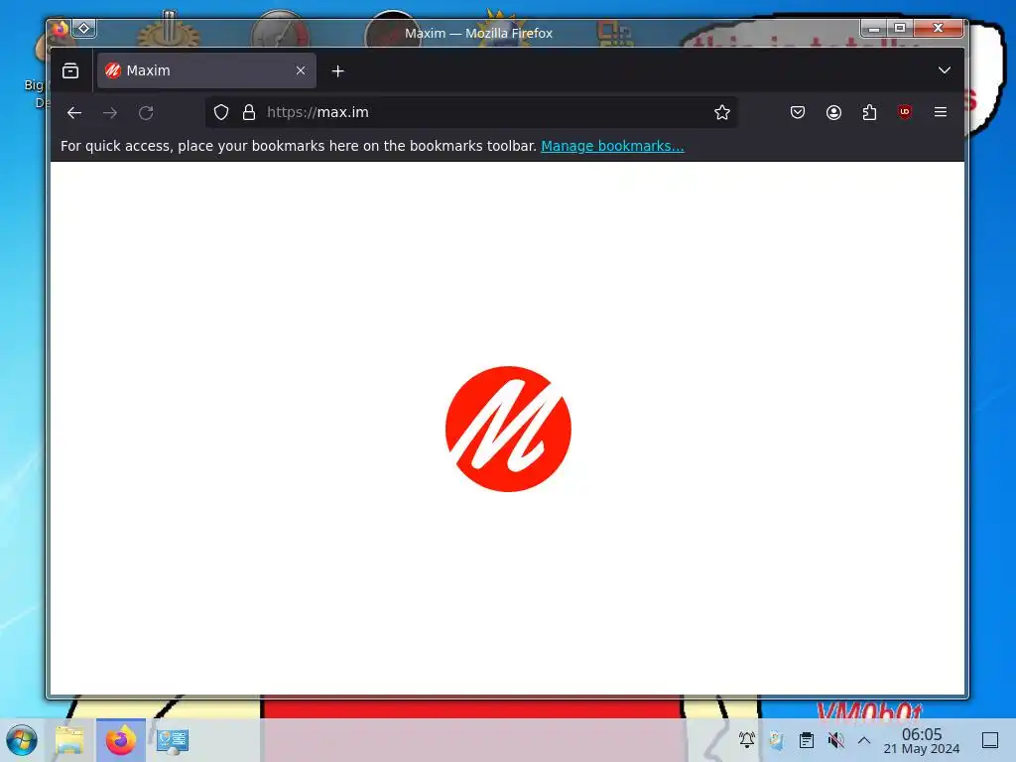Go back to the previous page
Viewport: 1016px width, 762px height.
point(73,113)
